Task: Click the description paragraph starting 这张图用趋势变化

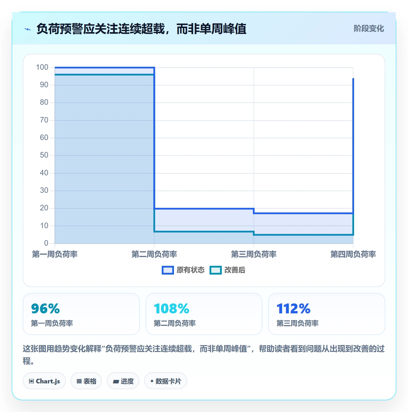Action: 204,355
